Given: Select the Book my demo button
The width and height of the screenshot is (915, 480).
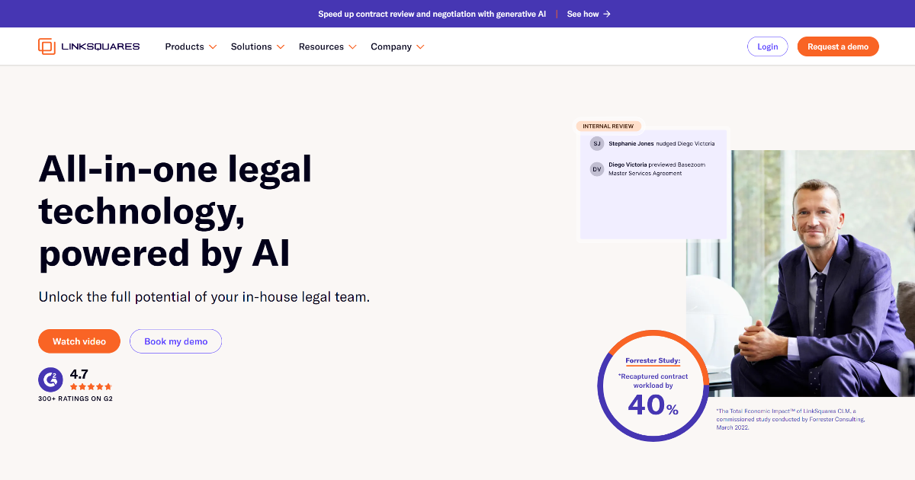Looking at the screenshot, I should click(175, 341).
